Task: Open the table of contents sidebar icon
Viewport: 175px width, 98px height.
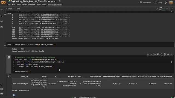Action: [x=2, y=10]
